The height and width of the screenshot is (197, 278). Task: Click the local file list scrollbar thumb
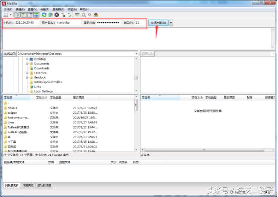(136, 105)
